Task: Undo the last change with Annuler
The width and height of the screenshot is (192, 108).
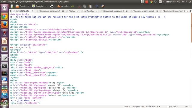Action: tap(63, 6)
